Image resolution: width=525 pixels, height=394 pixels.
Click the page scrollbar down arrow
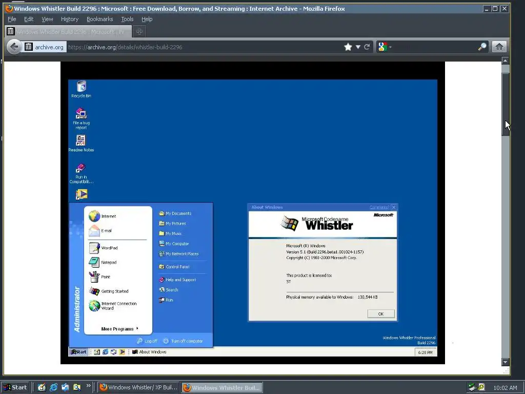(505, 362)
